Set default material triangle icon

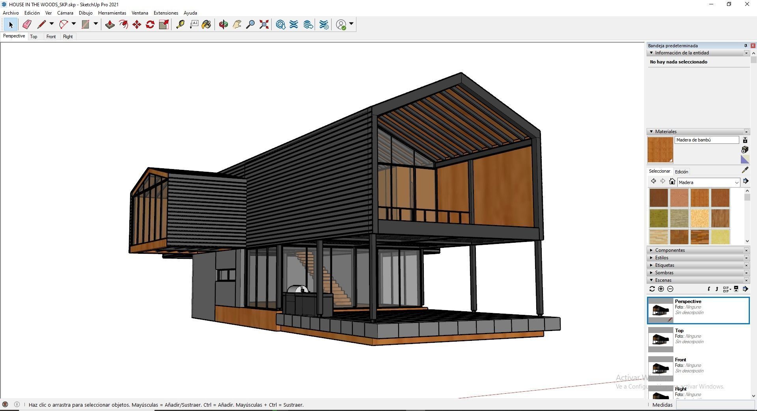click(745, 159)
